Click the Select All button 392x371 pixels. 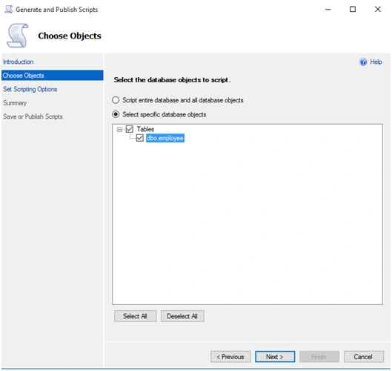coord(135,316)
